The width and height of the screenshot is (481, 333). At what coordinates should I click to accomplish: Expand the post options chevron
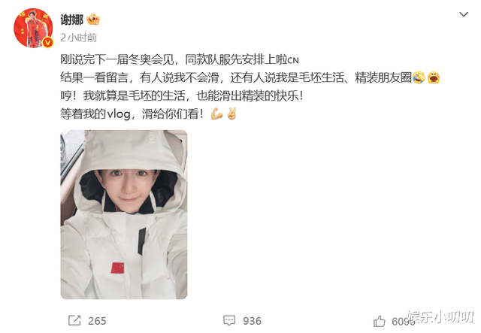tap(463, 14)
